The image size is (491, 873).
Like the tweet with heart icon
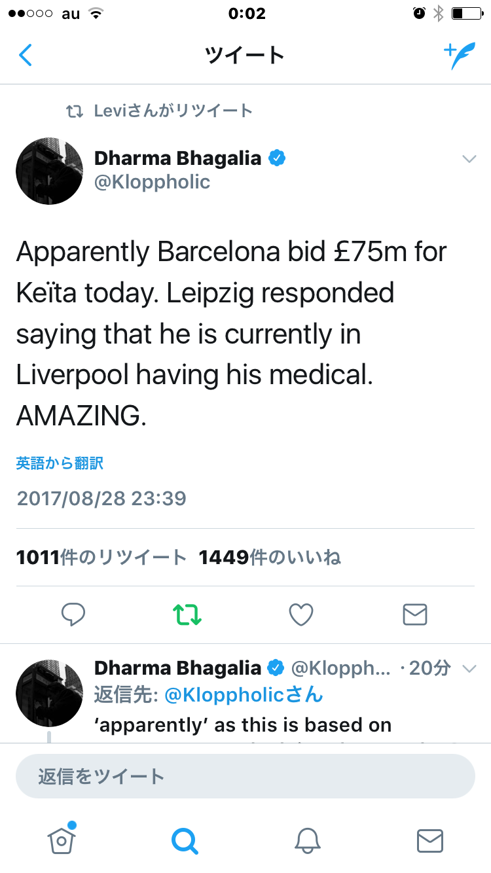point(301,615)
